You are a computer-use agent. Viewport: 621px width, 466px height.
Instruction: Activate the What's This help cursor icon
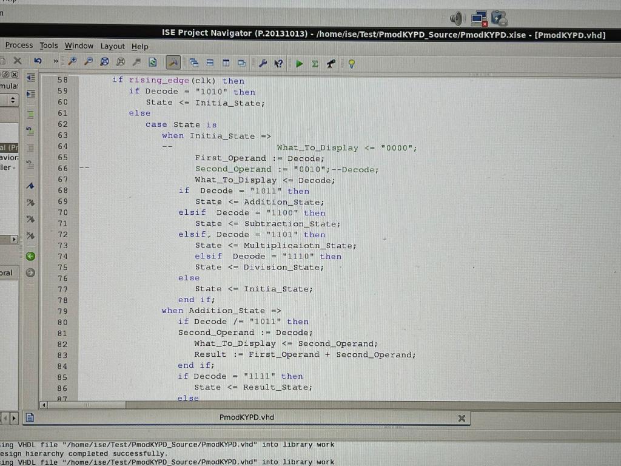278,63
